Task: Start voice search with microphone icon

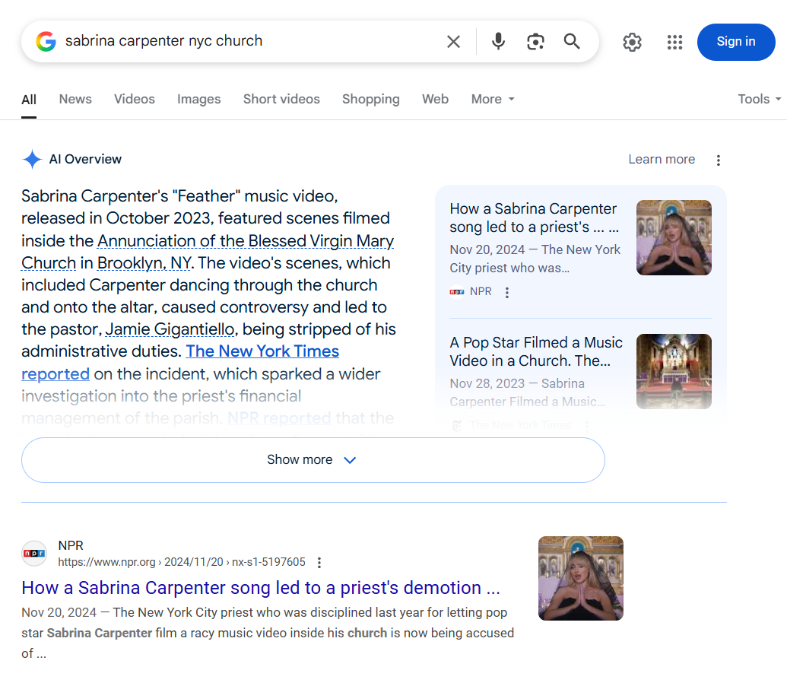Action: pyautogui.click(x=498, y=42)
